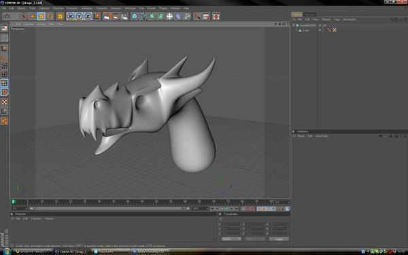Toggle HyperNURBS green checkmark enable
The height and width of the screenshot is (255, 408).
point(325,25)
